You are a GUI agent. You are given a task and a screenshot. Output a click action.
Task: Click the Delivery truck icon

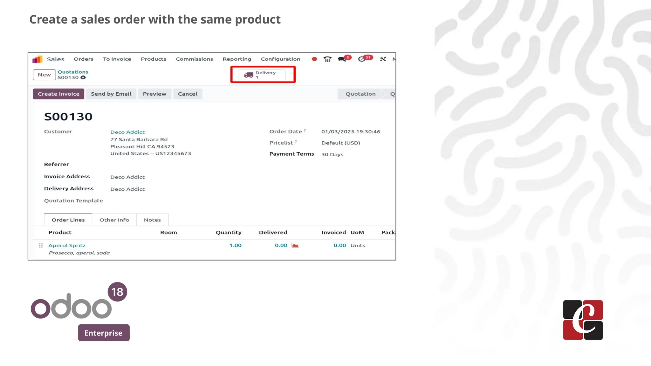coord(249,75)
